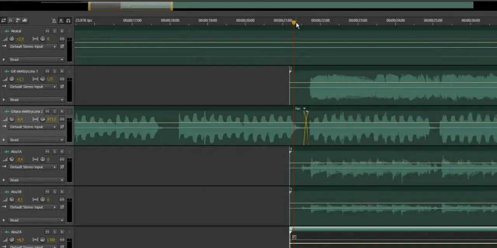This screenshot has width=497, height=248.
Task: Click the 23.976 fps time display
Action: pyautogui.click(x=84, y=20)
